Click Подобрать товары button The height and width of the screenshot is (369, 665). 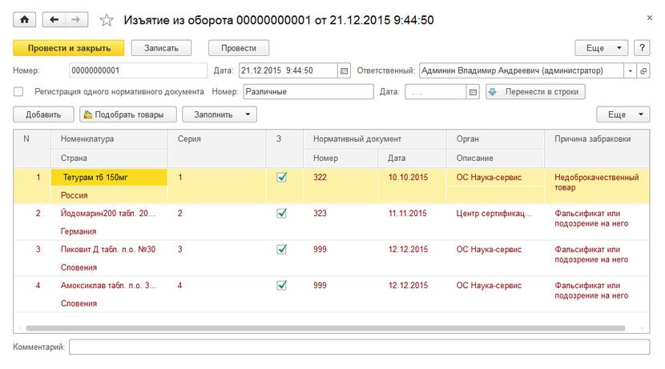(x=128, y=114)
